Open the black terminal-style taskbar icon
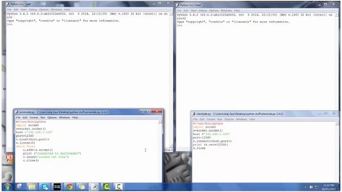Viewport: 342px width, 192px height. [x=57, y=187]
